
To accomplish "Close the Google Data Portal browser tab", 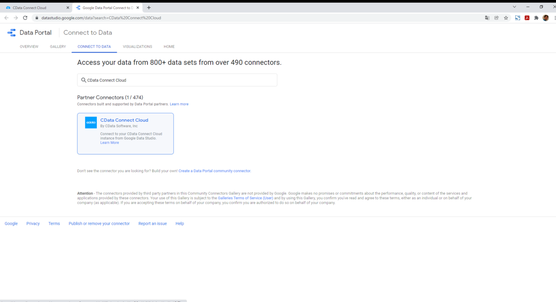I will tap(138, 8).
